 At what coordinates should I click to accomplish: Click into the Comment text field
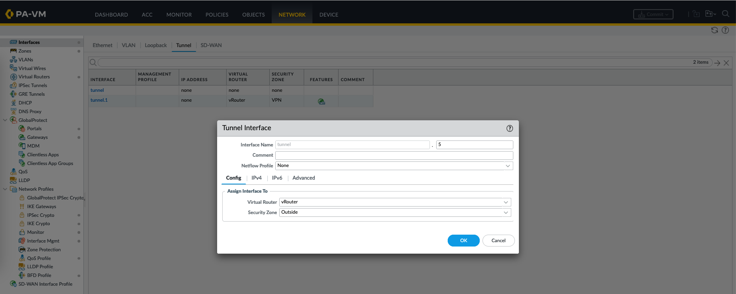coord(394,156)
